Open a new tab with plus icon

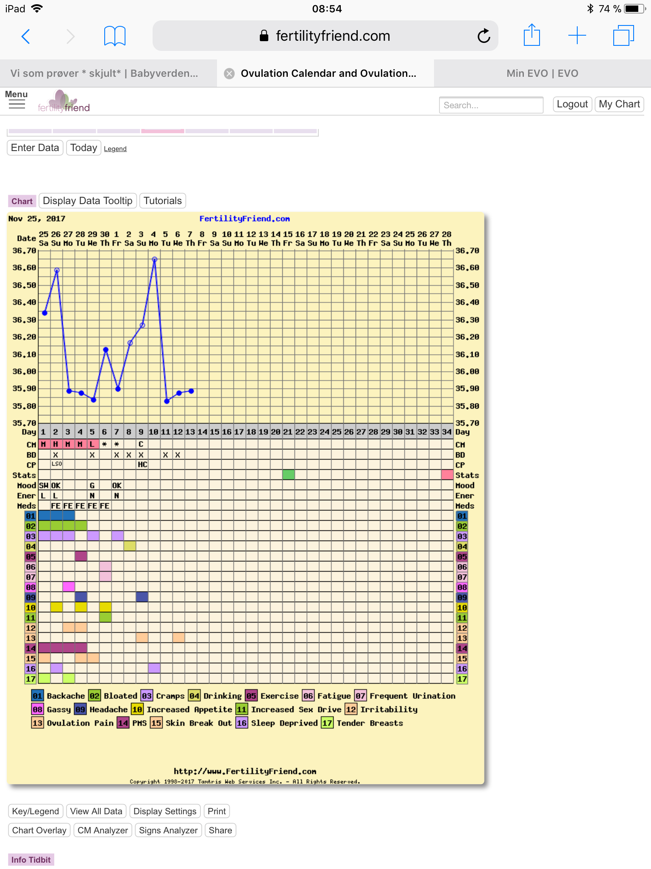click(577, 36)
